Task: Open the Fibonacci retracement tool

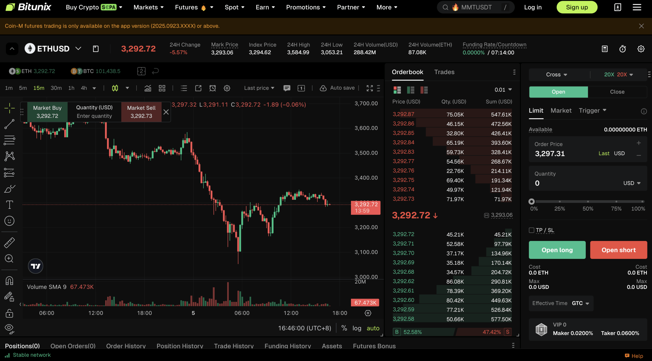Action: click(x=9, y=140)
